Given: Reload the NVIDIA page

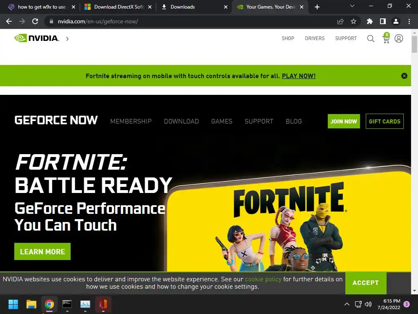Looking at the screenshot, I should tap(35, 21).
